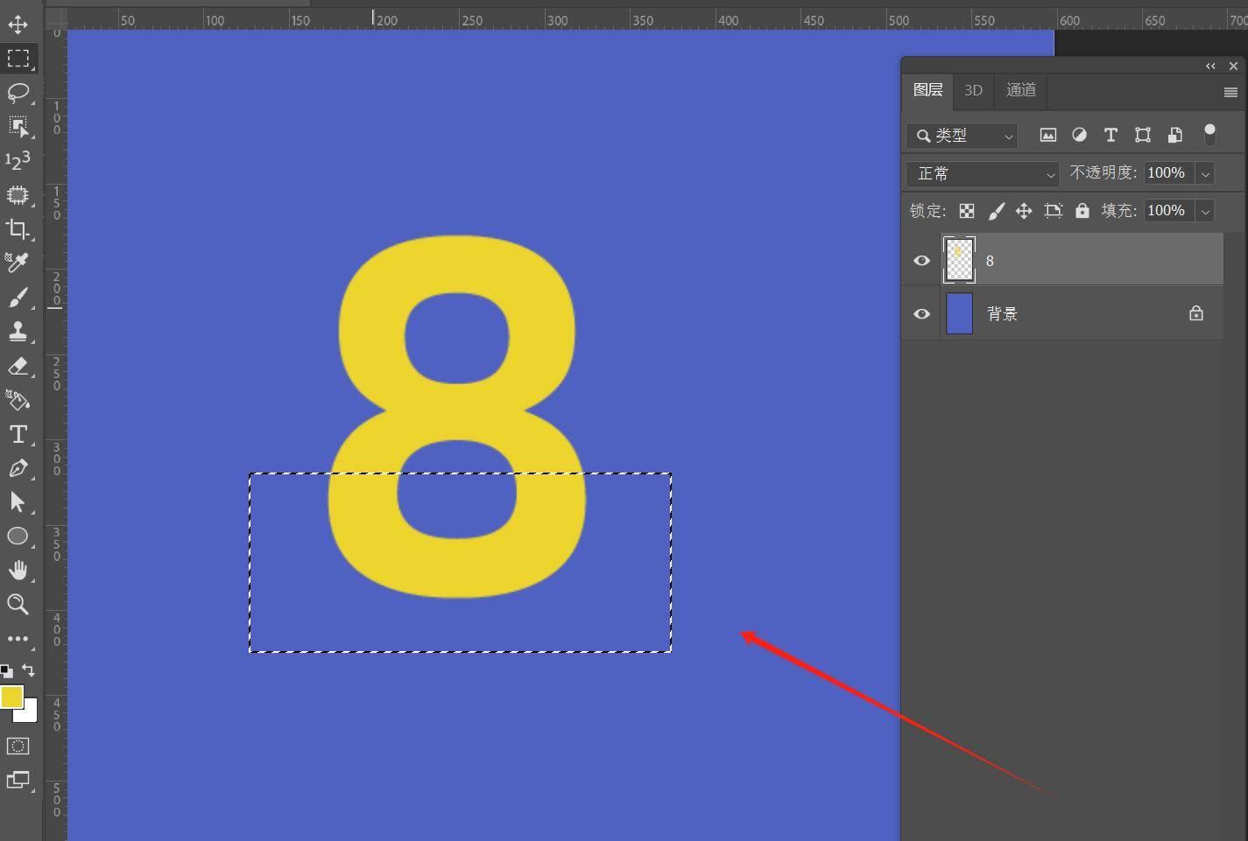Switch to the 3D tab
This screenshot has height=841, width=1248.
[x=973, y=90]
